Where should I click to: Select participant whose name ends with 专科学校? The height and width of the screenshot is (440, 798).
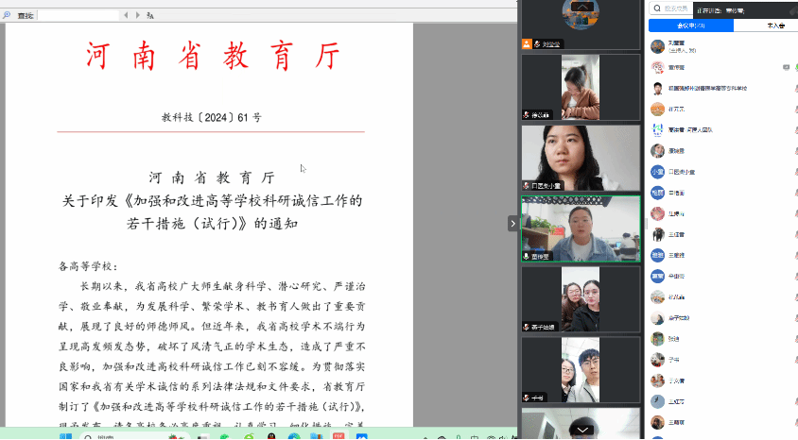pyautogui.click(x=722, y=88)
